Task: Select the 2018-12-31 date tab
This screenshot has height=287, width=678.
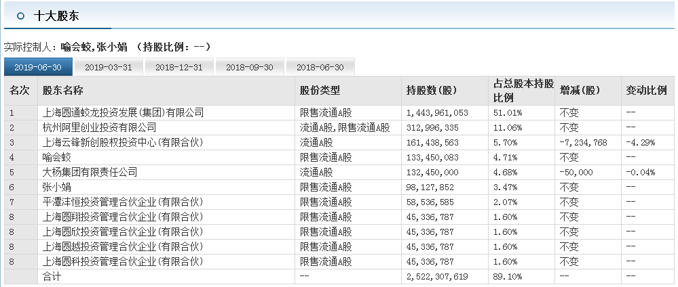Action: pyautogui.click(x=179, y=67)
